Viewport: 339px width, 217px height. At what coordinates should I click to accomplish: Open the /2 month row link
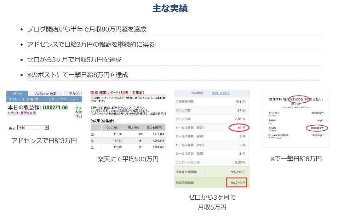(92, 141)
